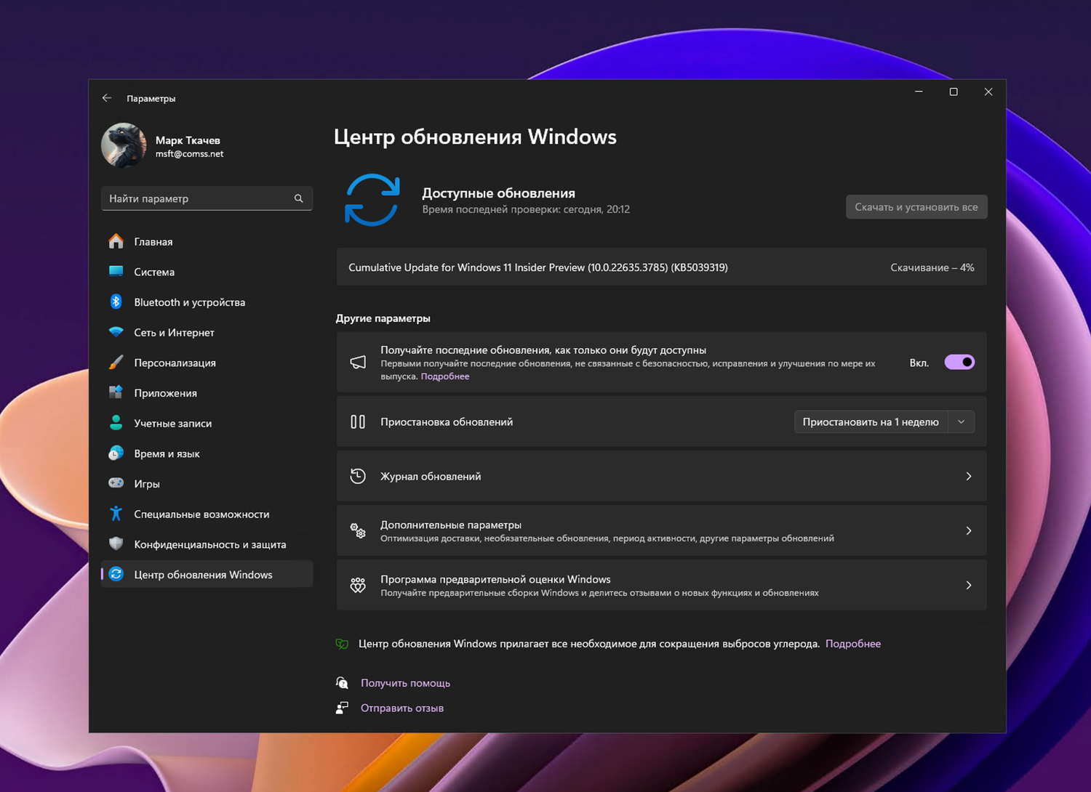Select Время и язык in the sidebar
This screenshot has width=1091, height=792.
[x=207, y=453]
